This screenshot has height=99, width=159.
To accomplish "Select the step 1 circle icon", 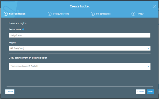I will click(x=6, y=14).
